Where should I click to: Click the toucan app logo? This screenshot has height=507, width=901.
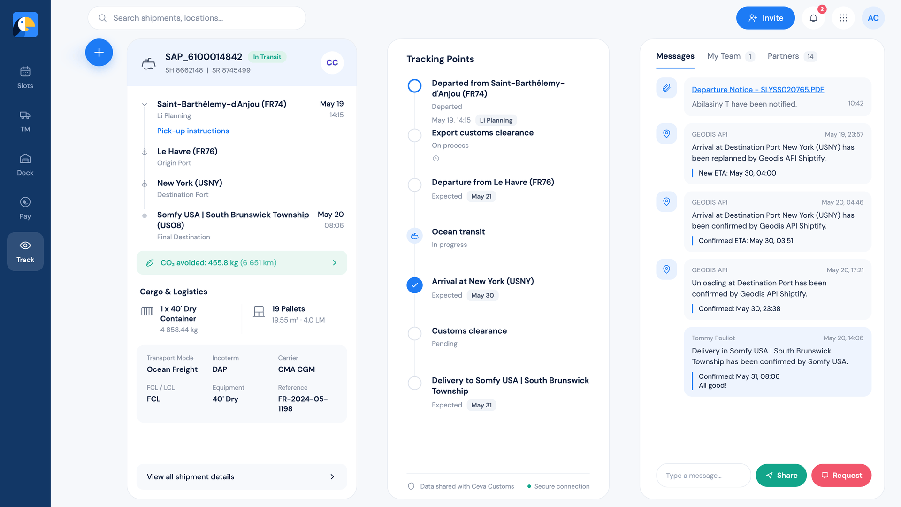(x=25, y=24)
